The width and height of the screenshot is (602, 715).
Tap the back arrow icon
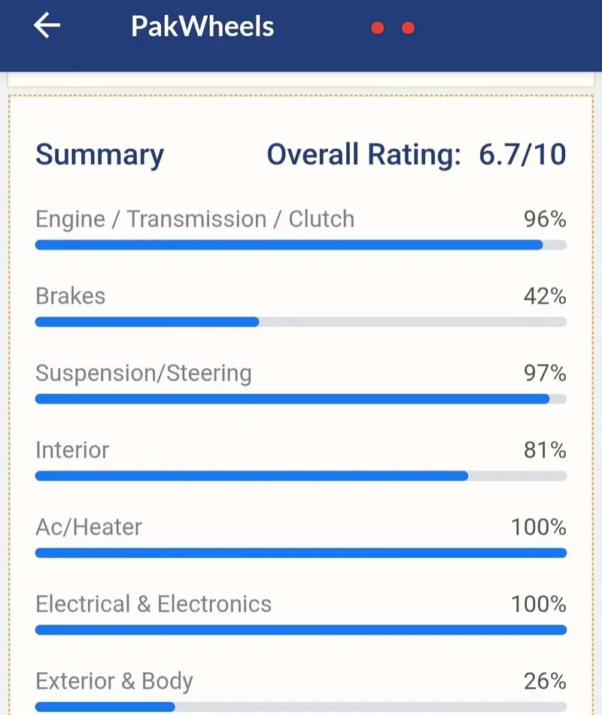[x=47, y=27]
